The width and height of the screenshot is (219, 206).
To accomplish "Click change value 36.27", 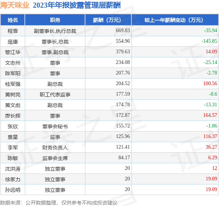I will 211,147.
